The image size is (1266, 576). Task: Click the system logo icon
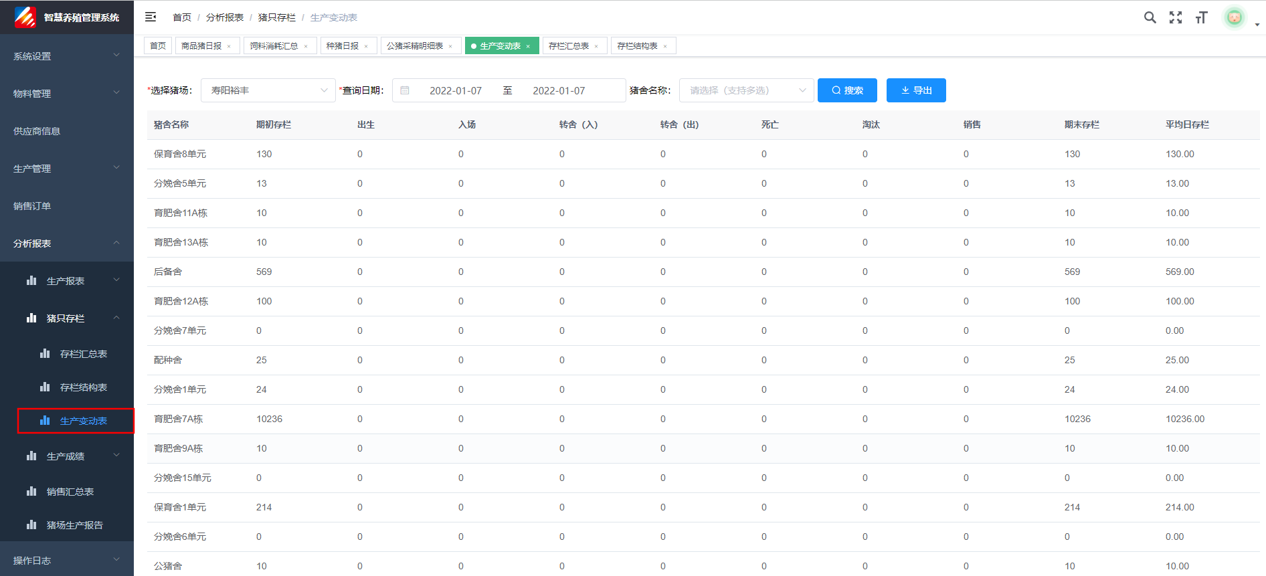coord(25,17)
